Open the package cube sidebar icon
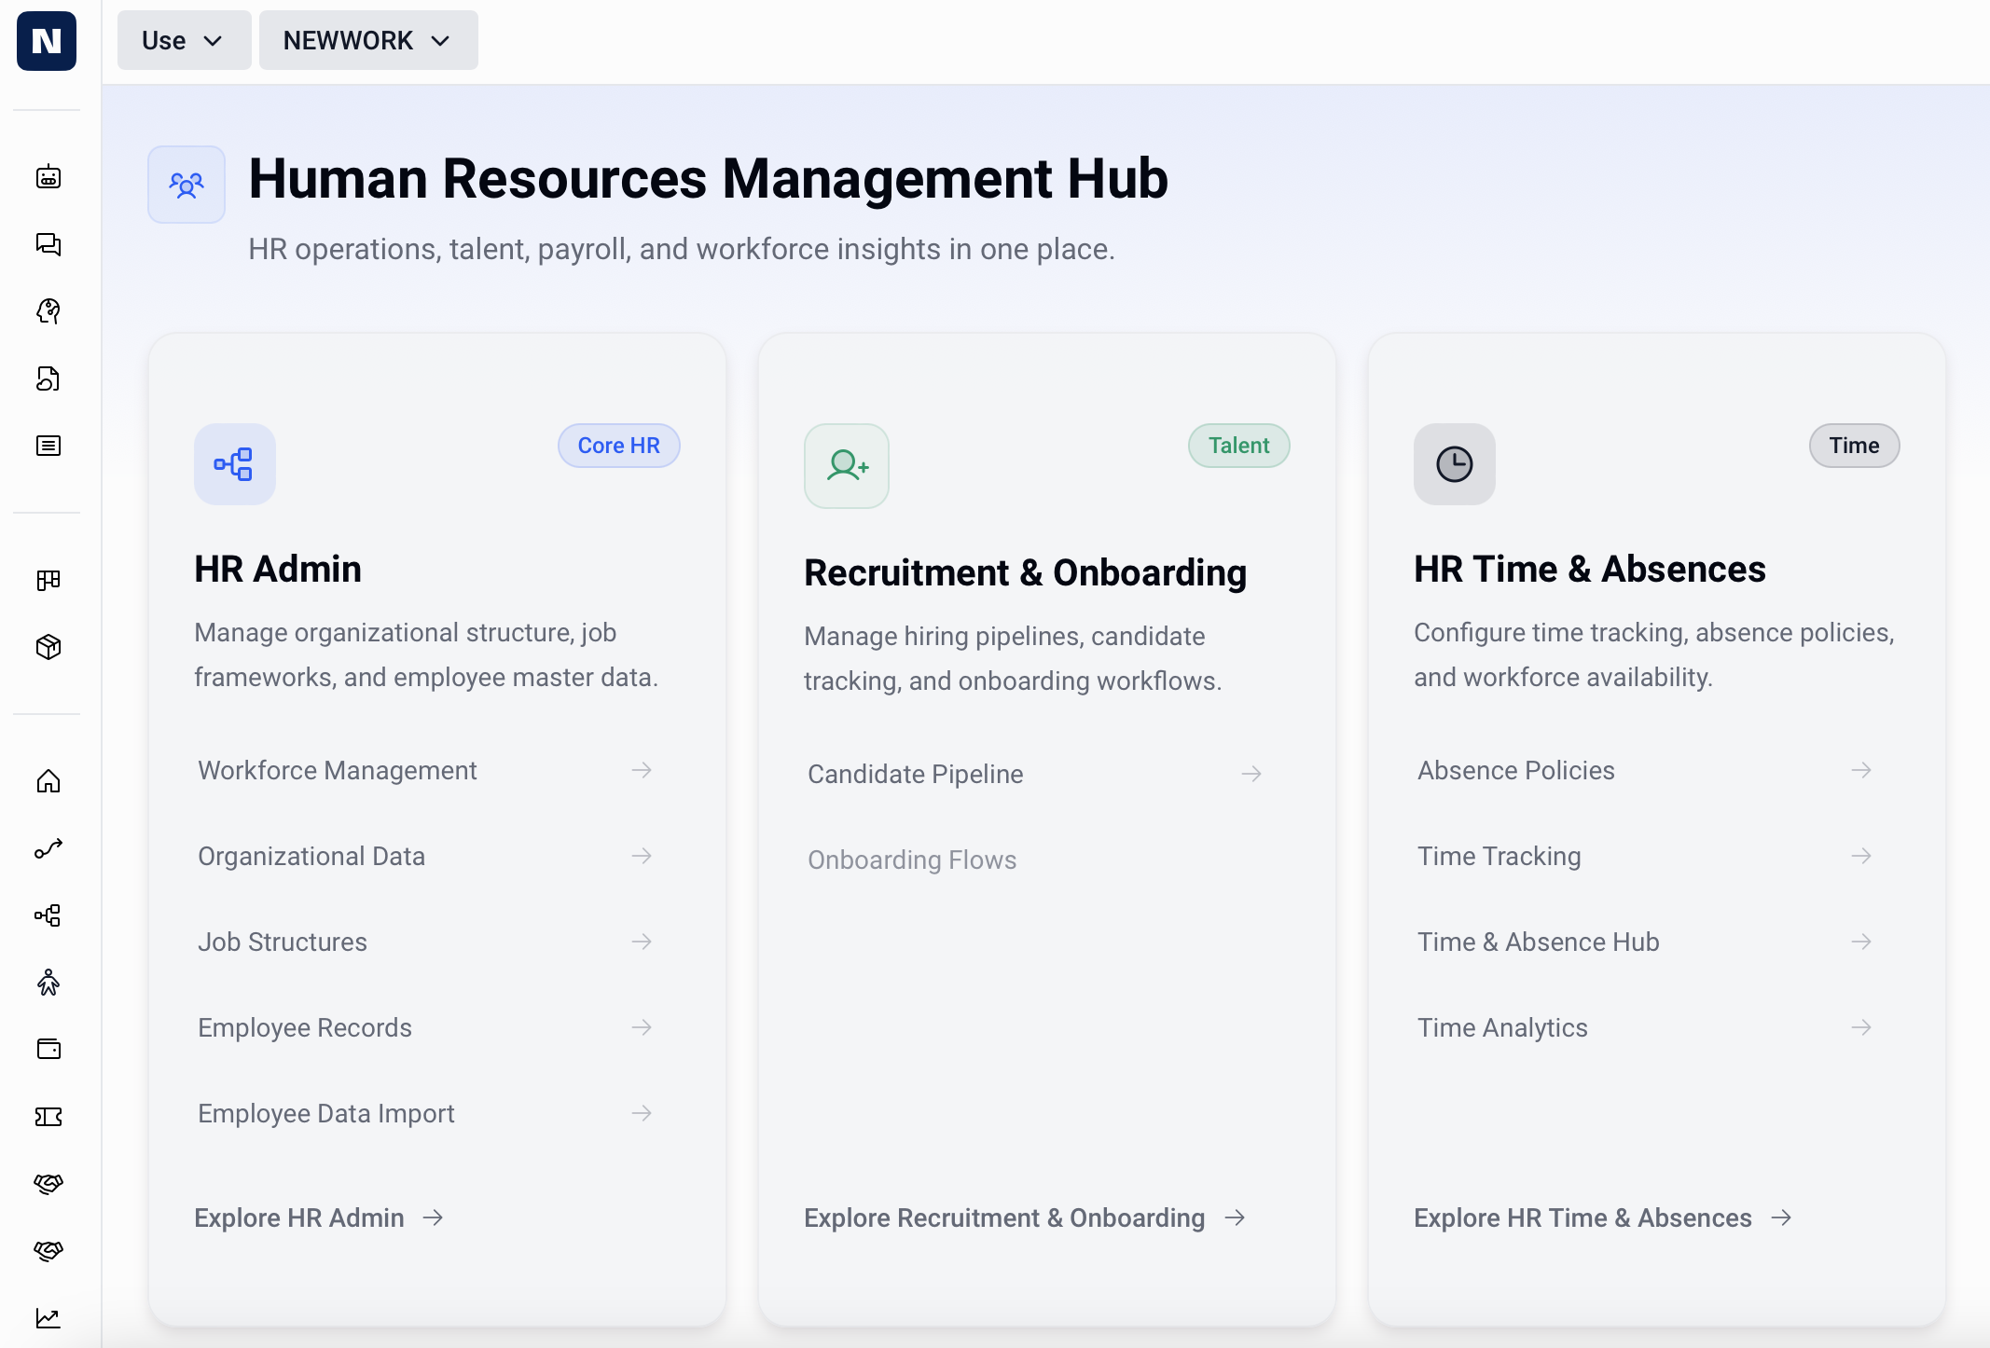The image size is (1990, 1348). (48, 647)
